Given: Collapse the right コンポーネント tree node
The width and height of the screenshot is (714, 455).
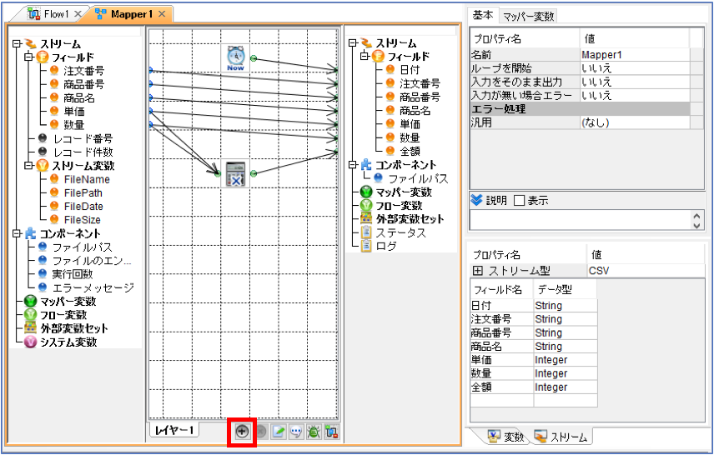Looking at the screenshot, I should pos(353,165).
